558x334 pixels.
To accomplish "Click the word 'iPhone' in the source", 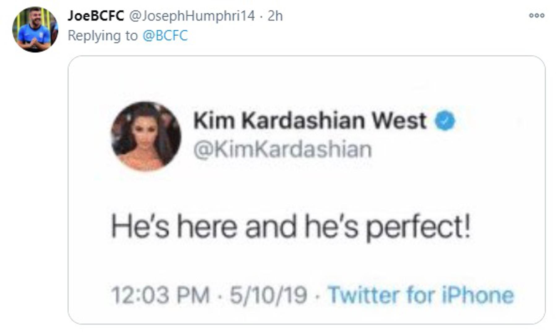I will coord(477,295).
